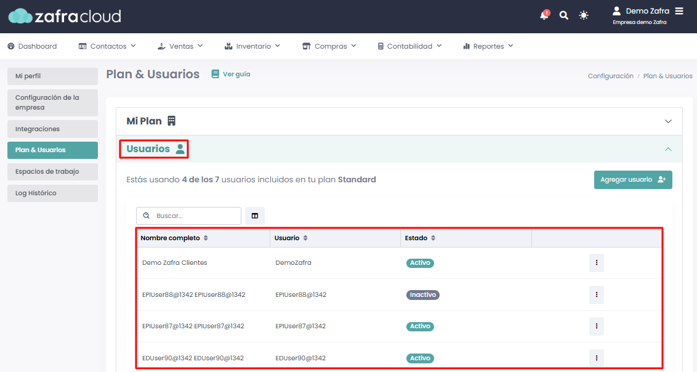Collapse the Usuarios section
The height and width of the screenshot is (372, 697).
[x=668, y=149]
